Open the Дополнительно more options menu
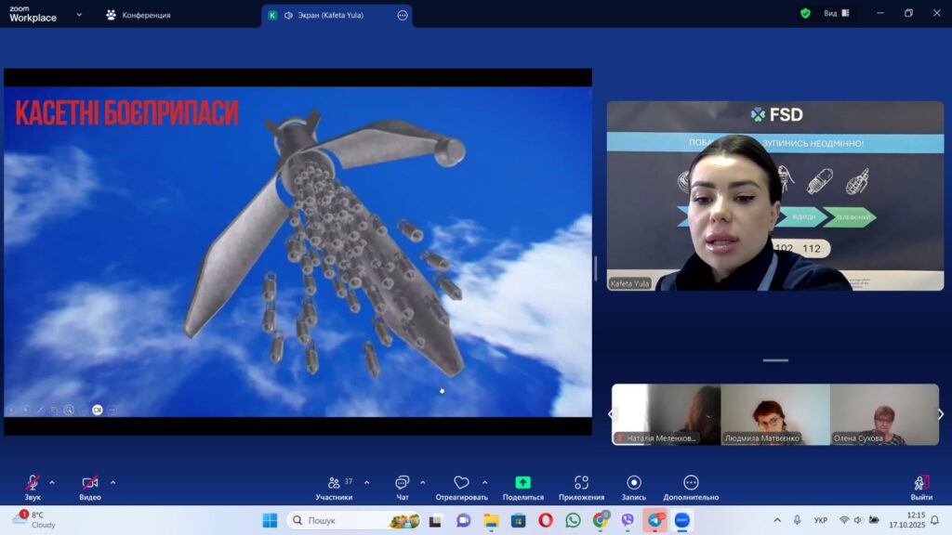The image size is (952, 535). pos(691,483)
